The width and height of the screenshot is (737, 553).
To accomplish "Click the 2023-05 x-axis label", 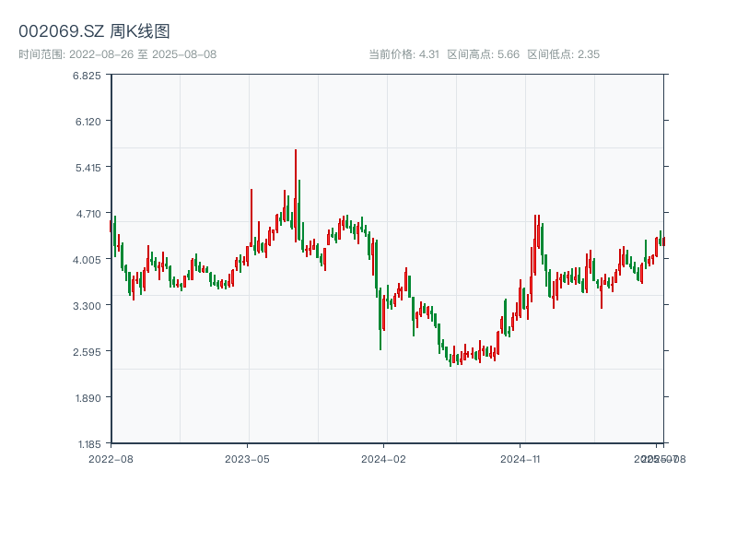I will (247, 459).
